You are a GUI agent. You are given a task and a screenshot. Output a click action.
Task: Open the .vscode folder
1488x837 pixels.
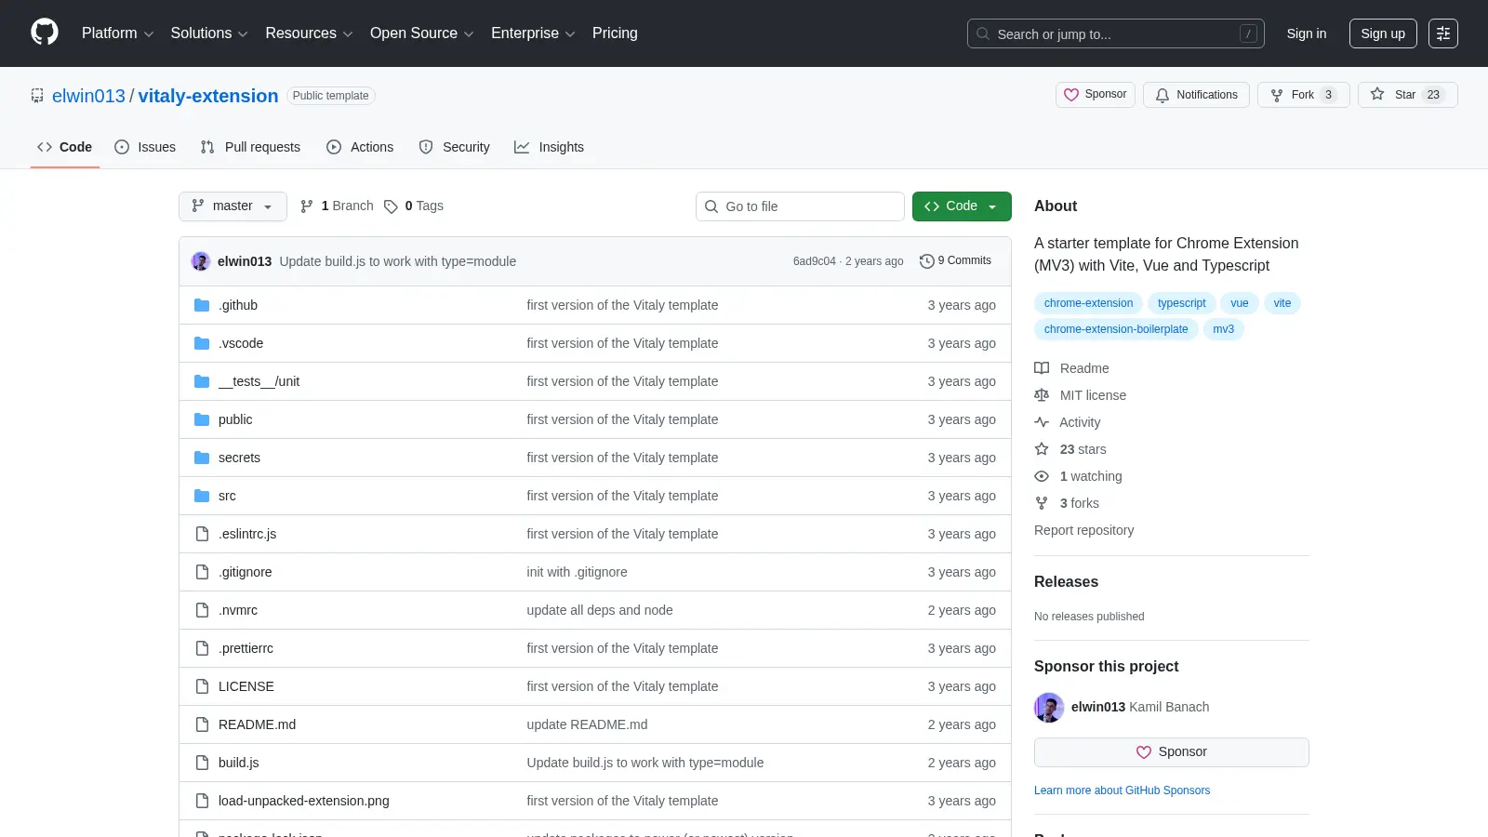point(241,343)
